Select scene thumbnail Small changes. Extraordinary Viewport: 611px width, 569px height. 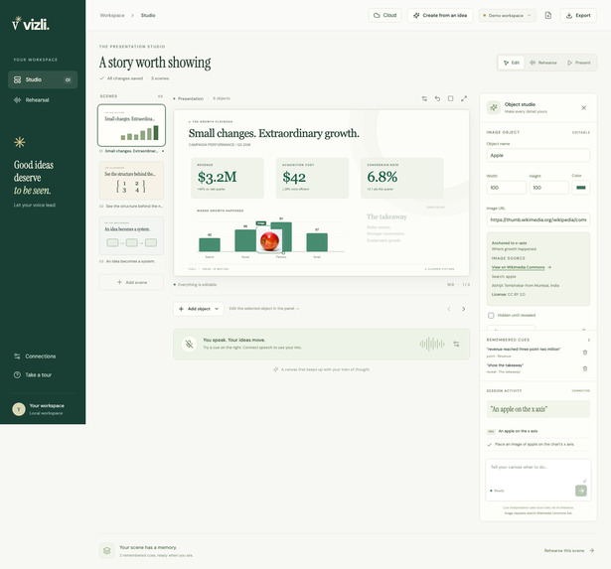point(131,125)
